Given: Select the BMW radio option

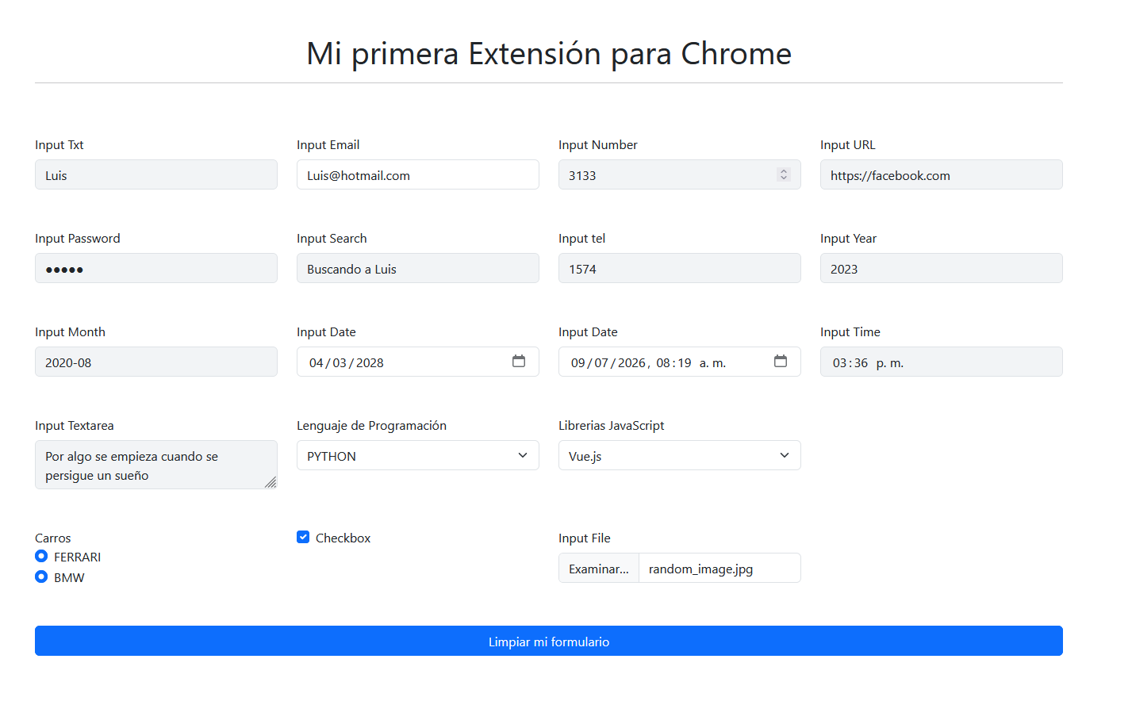Looking at the screenshot, I should pyautogui.click(x=41, y=577).
